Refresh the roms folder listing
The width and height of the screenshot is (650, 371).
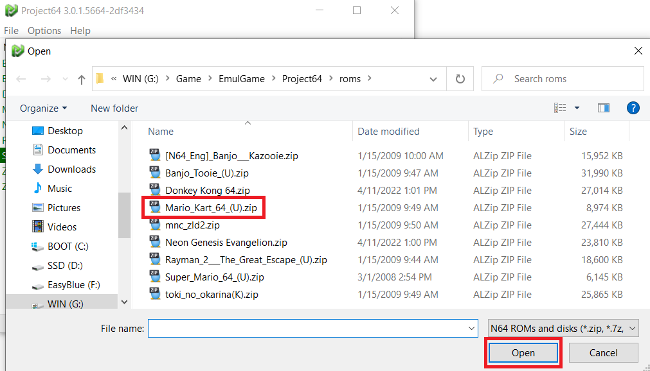click(x=460, y=79)
